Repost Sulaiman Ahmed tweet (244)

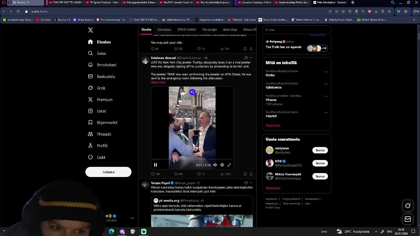pyautogui.click(x=178, y=174)
